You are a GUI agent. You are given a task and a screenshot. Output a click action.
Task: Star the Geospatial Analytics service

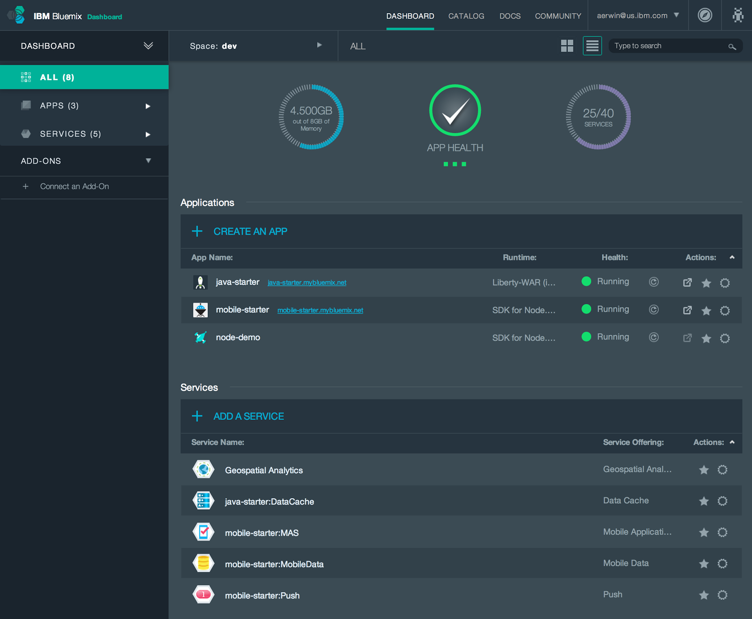coord(704,470)
